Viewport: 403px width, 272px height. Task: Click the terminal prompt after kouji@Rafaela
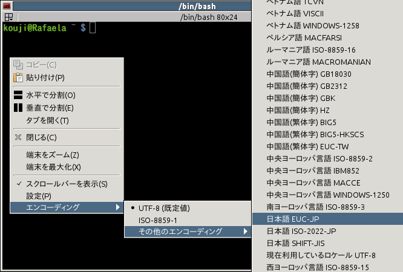coord(93,27)
